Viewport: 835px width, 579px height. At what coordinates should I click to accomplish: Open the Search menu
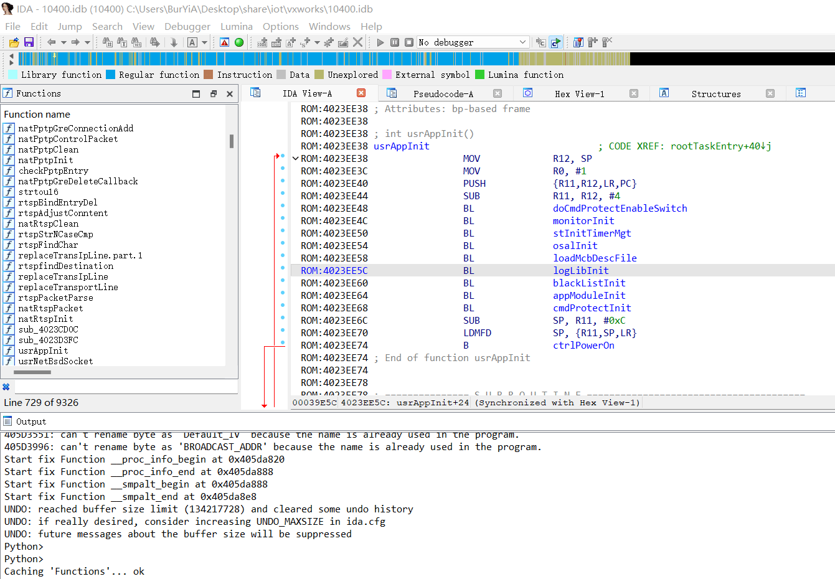coord(107,26)
